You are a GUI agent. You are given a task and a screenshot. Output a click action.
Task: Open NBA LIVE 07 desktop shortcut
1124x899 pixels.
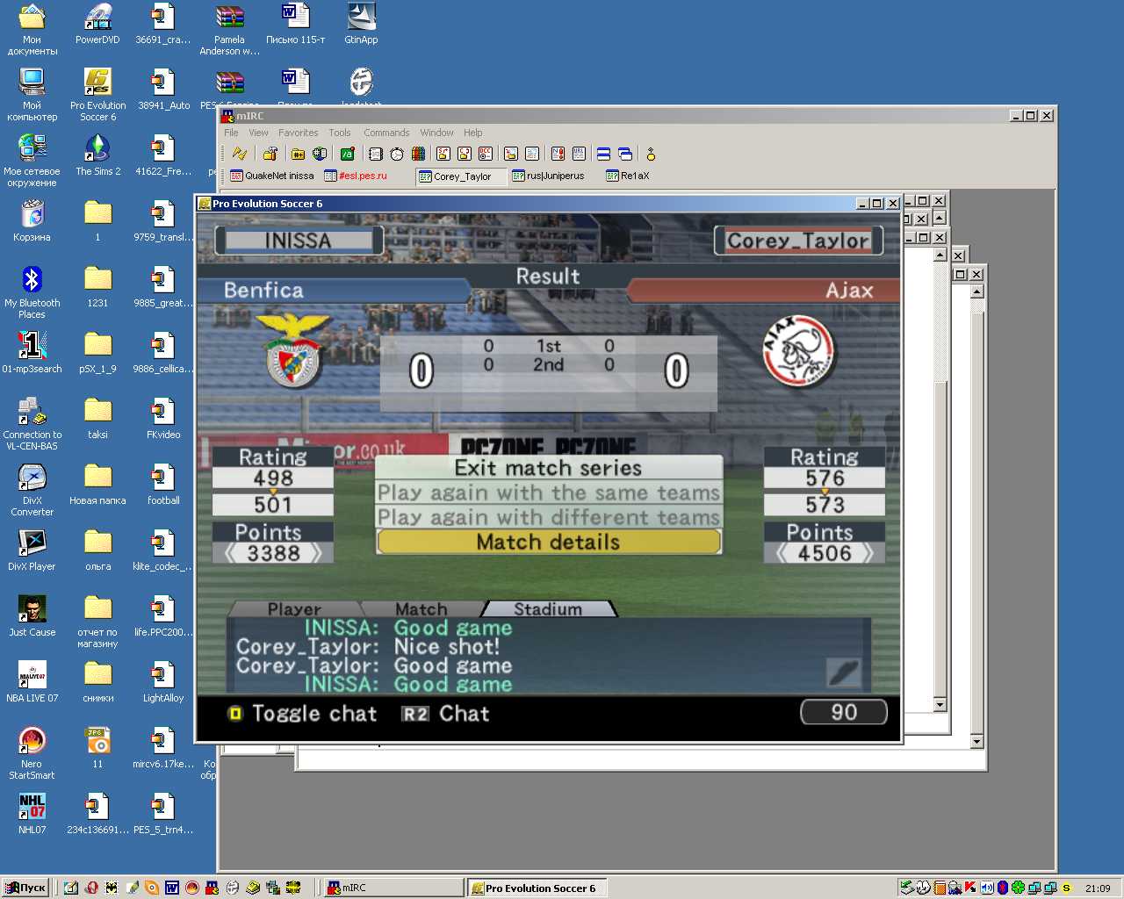pos(32,681)
